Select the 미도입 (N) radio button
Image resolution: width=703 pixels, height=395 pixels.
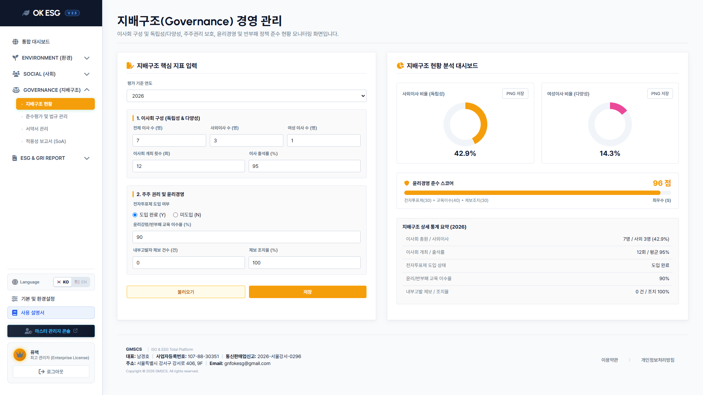click(175, 215)
